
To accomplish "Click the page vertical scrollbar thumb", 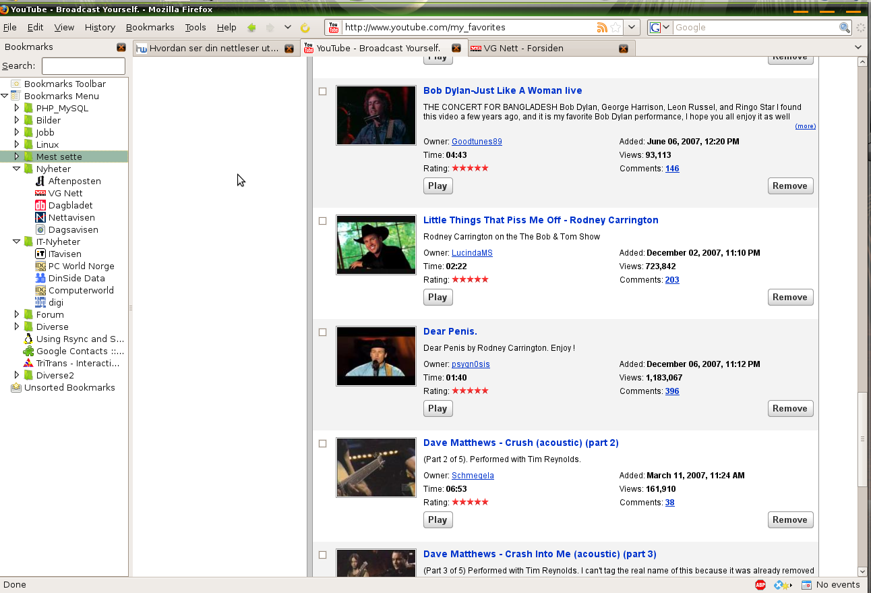I will pyautogui.click(x=862, y=439).
